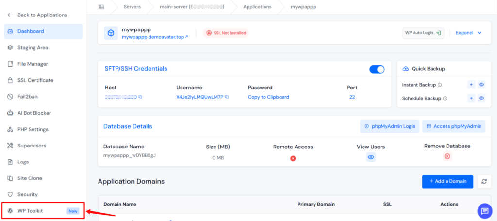
Task: Click the port value 22
Action: [352, 97]
